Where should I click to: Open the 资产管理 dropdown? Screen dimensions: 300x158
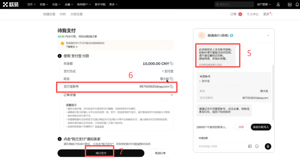264,4
